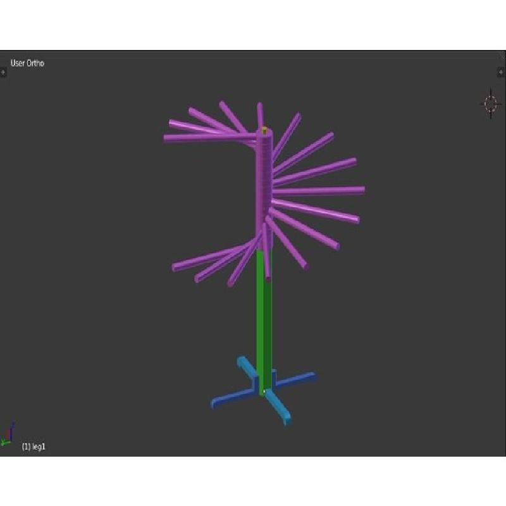Click the 'User Ortho' view label
506x506 pixels.
coord(27,63)
